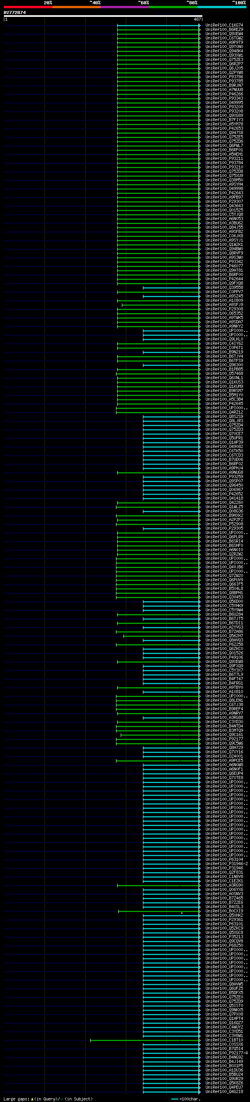Click the purple ~60% identity legend segment

pyautogui.click(x=125, y=7)
